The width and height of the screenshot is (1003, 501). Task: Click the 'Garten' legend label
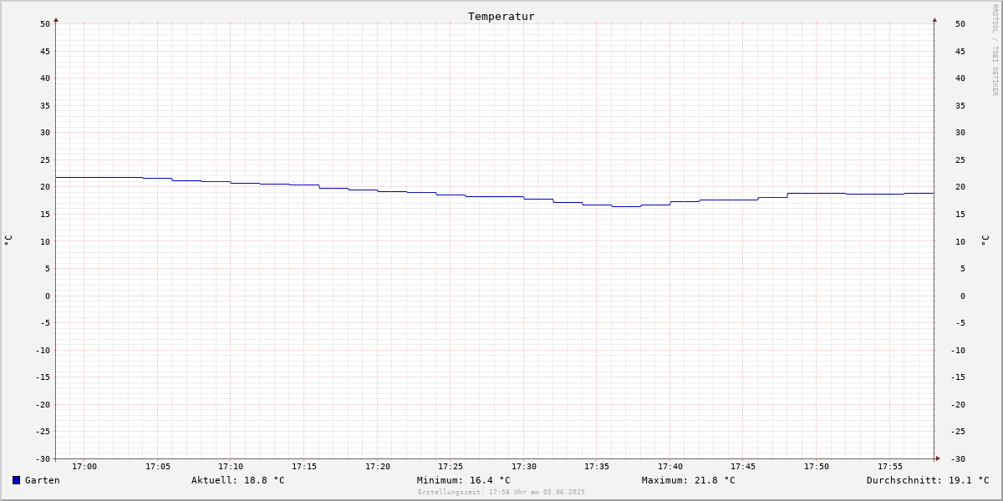pyautogui.click(x=43, y=480)
